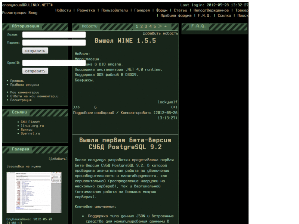This screenshot has width=299, height=224.
Task: Open the Неподтвержденное menu link
Action: pos(211,10)
